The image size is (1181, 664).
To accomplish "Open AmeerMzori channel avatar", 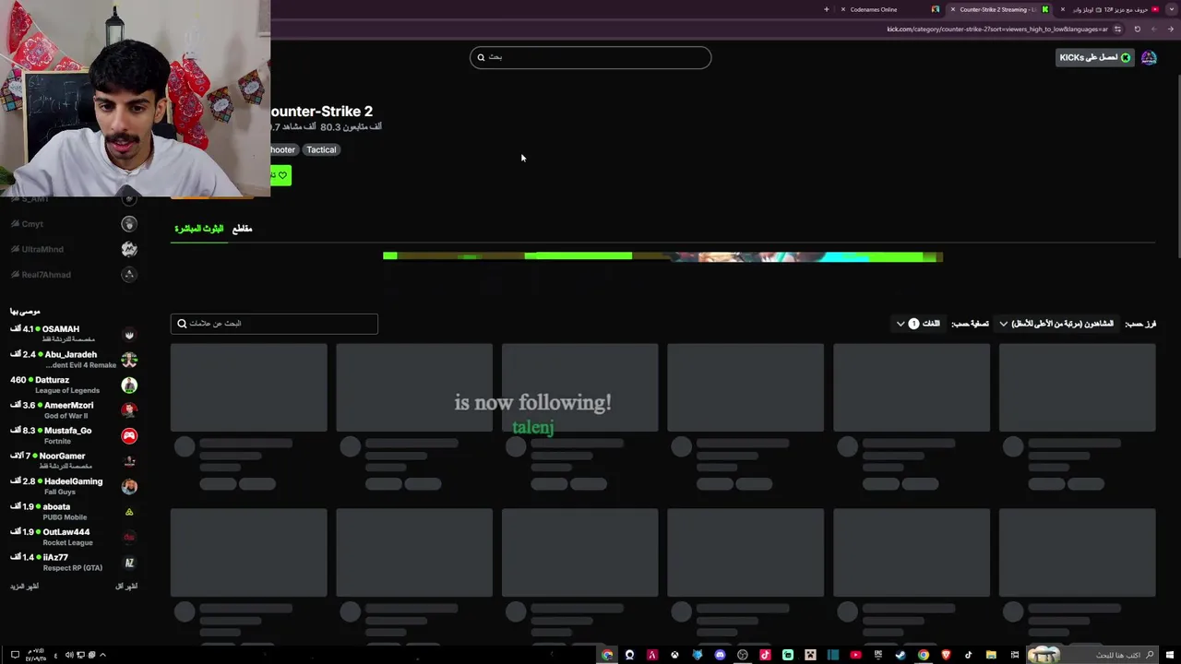I will [x=129, y=410].
